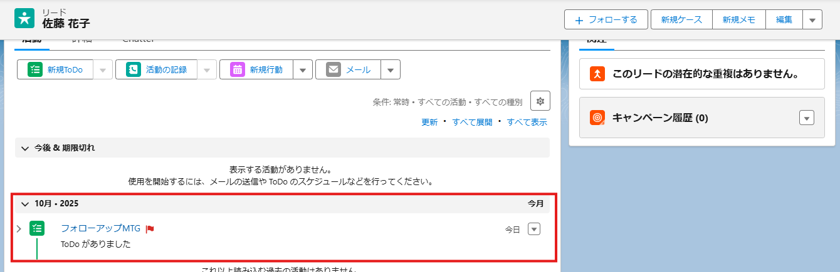Click the 新規ケース button
Viewport: 840px width, 272px height.
[x=681, y=19]
